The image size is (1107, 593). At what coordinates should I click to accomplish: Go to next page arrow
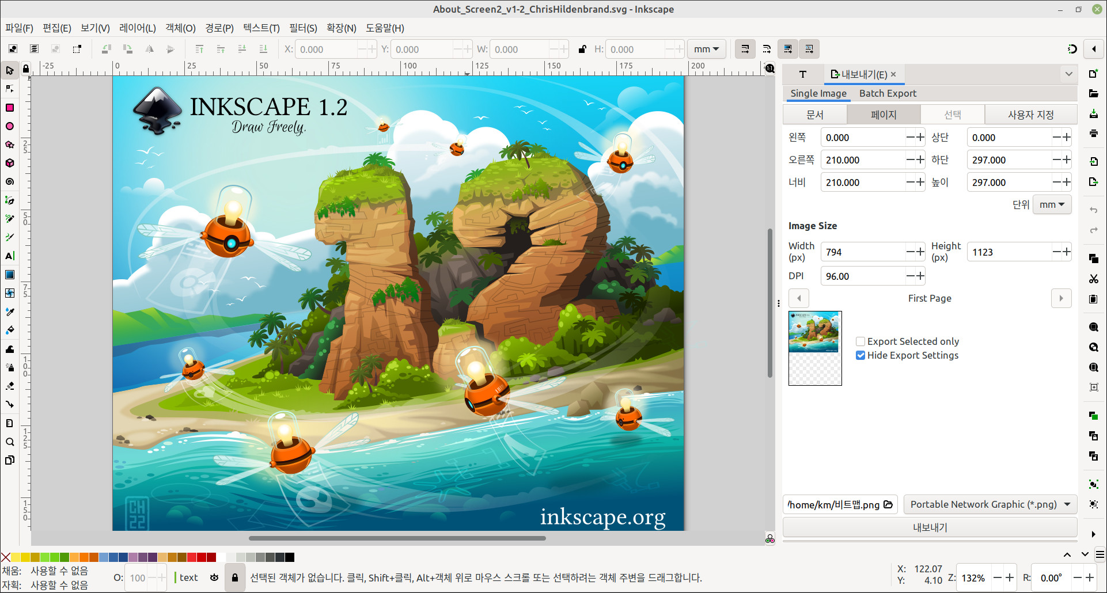1061,298
